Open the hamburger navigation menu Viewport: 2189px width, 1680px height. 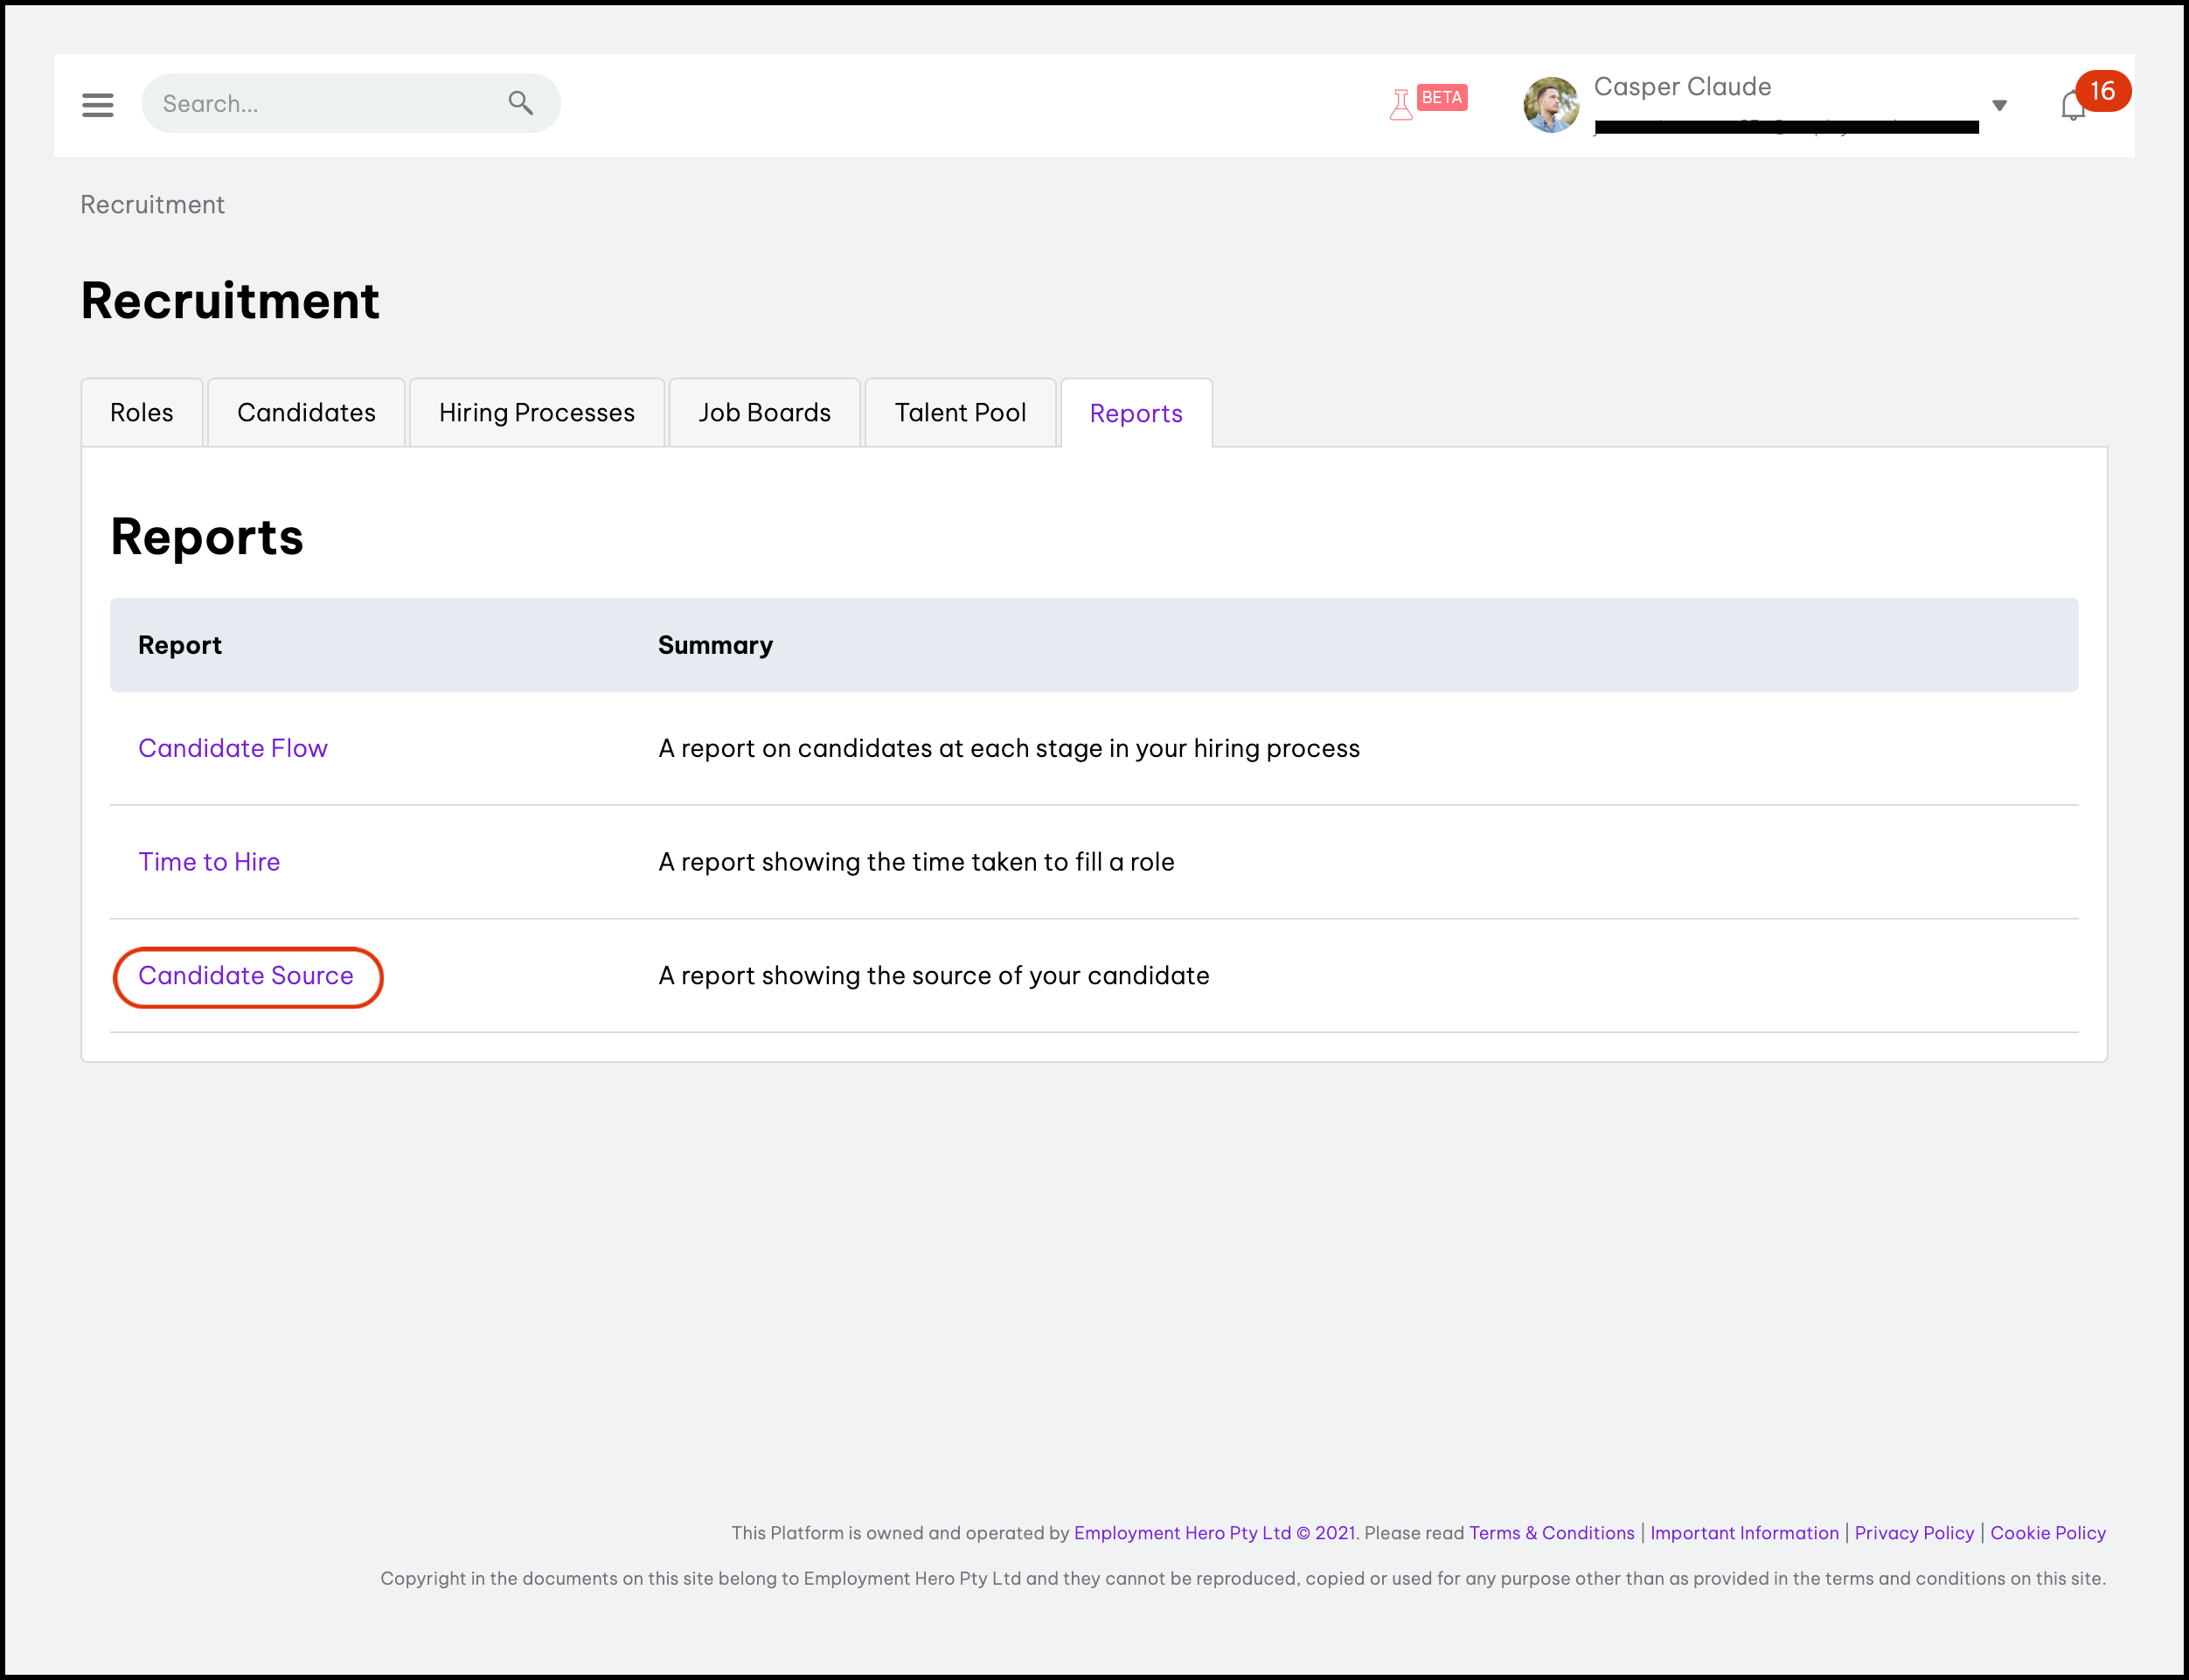97,104
